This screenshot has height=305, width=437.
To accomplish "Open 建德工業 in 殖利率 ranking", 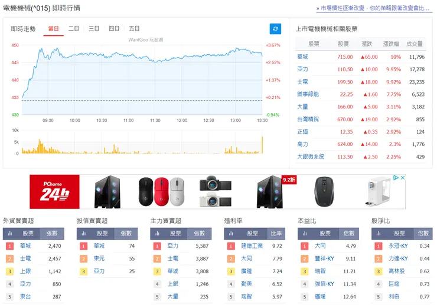I will point(252,246).
